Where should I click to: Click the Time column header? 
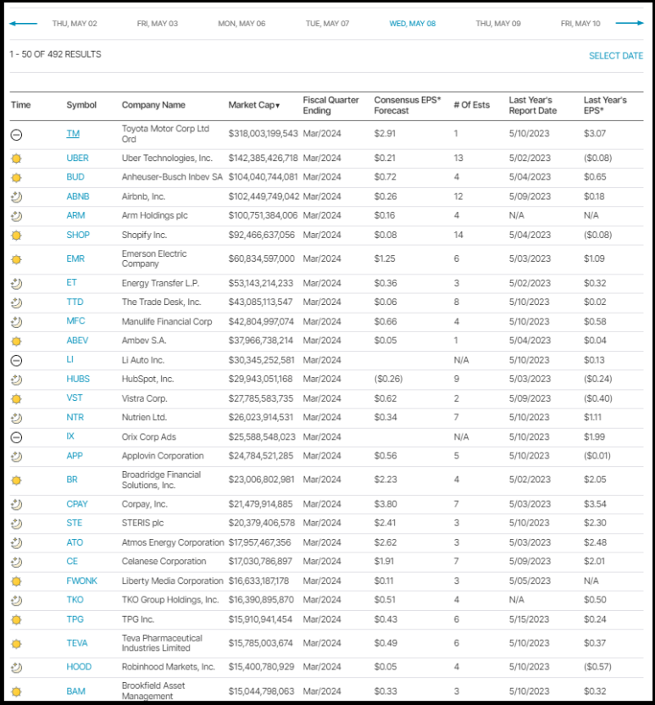click(20, 105)
